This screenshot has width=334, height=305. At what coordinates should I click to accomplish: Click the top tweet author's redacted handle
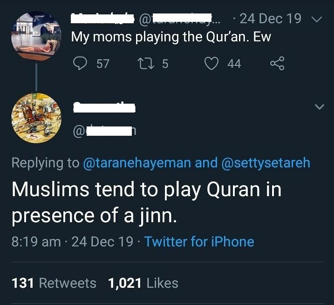[182, 19]
